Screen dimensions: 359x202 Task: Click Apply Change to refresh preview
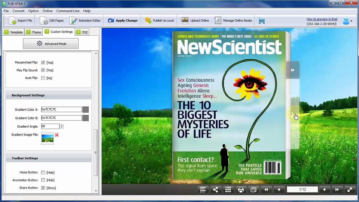click(123, 20)
